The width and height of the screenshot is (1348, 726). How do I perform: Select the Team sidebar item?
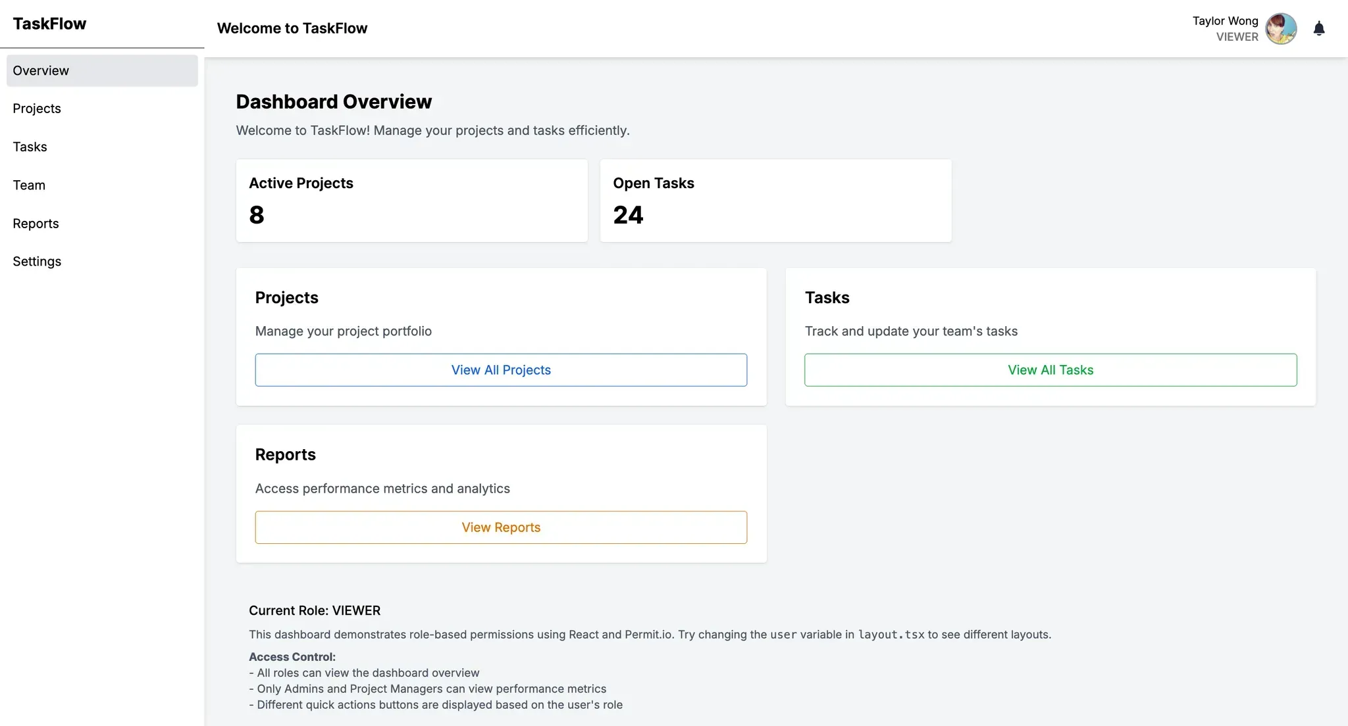pos(29,185)
